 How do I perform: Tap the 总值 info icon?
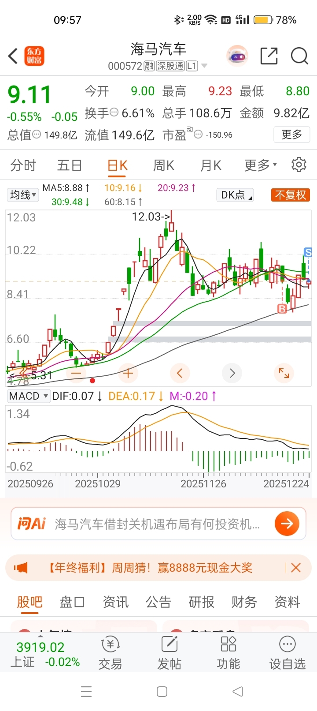pos(37,134)
